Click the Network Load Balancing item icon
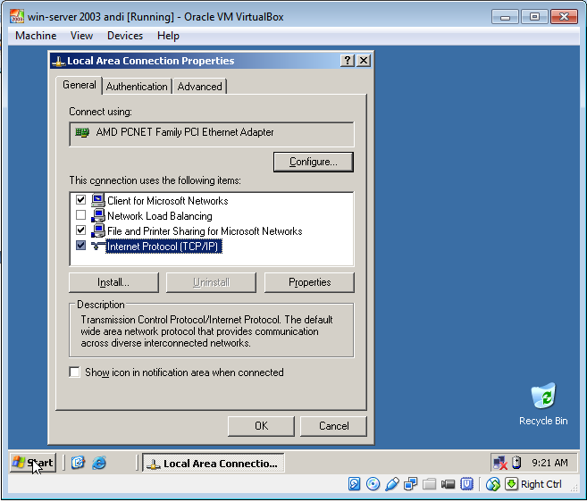Viewport: 587px width, 502px height. [98, 215]
